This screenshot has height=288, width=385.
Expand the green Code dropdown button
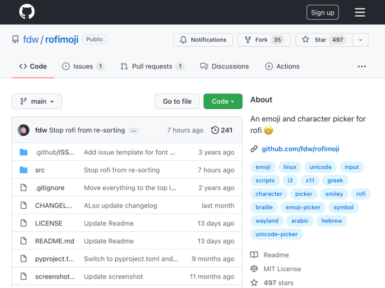223,101
